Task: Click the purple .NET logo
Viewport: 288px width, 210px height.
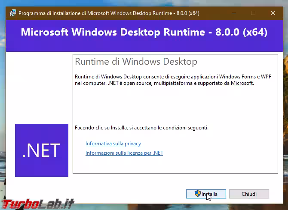Action: 42,150
